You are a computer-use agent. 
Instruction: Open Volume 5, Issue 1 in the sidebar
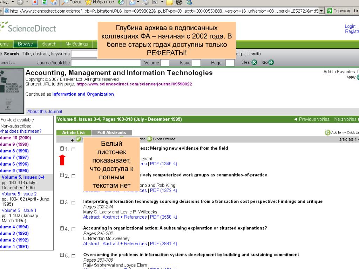(x=19, y=210)
